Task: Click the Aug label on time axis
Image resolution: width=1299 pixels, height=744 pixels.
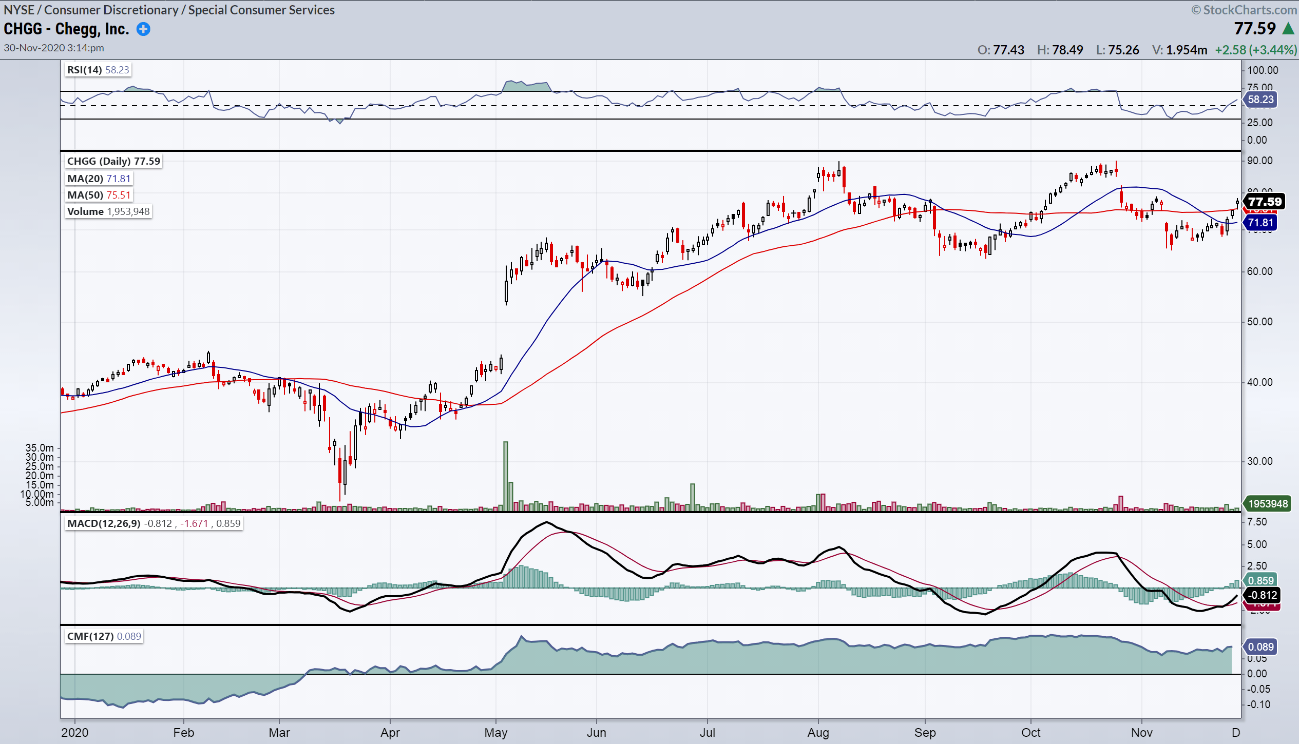Action: 818,732
